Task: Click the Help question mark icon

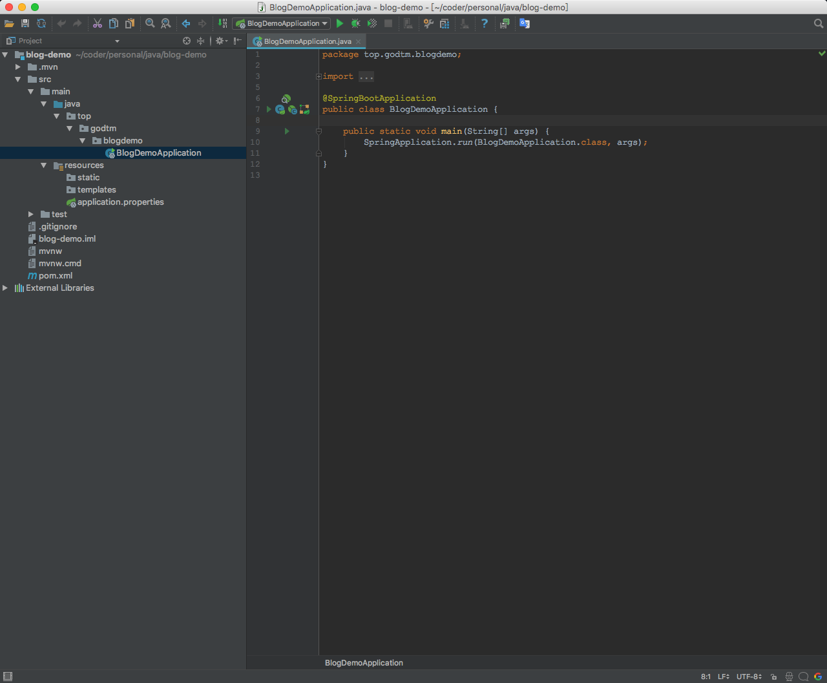Action: [485, 23]
